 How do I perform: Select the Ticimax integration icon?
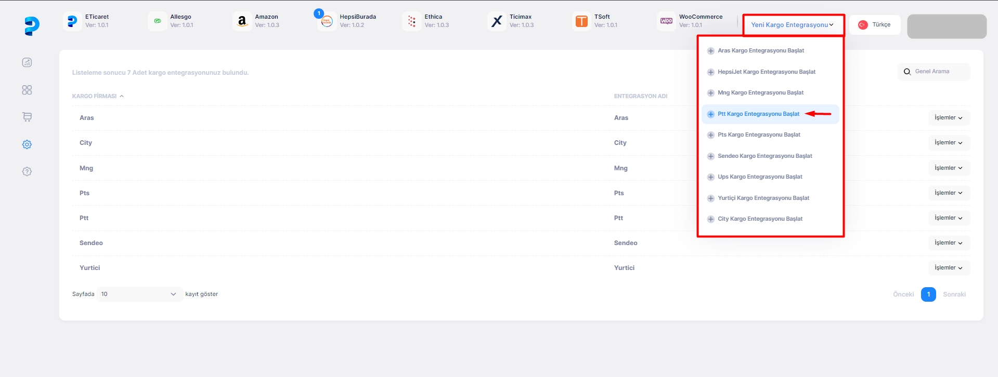click(497, 21)
